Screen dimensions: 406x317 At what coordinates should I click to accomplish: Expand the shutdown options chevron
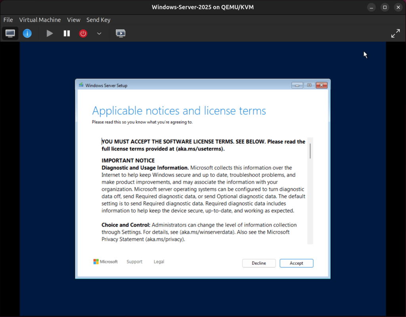[99, 33]
